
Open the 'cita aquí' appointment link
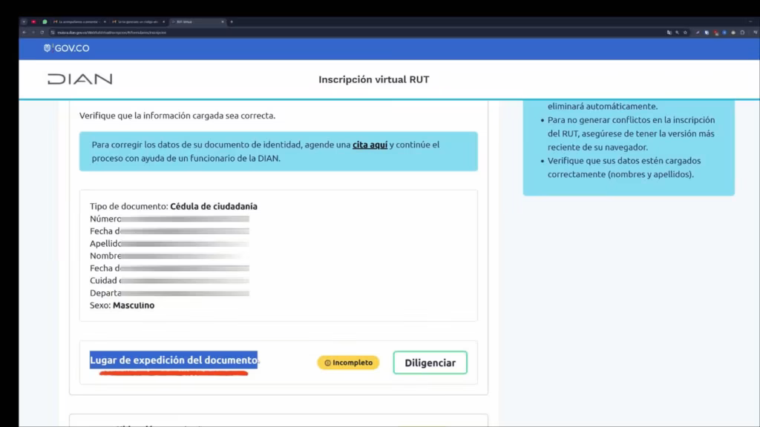click(370, 145)
